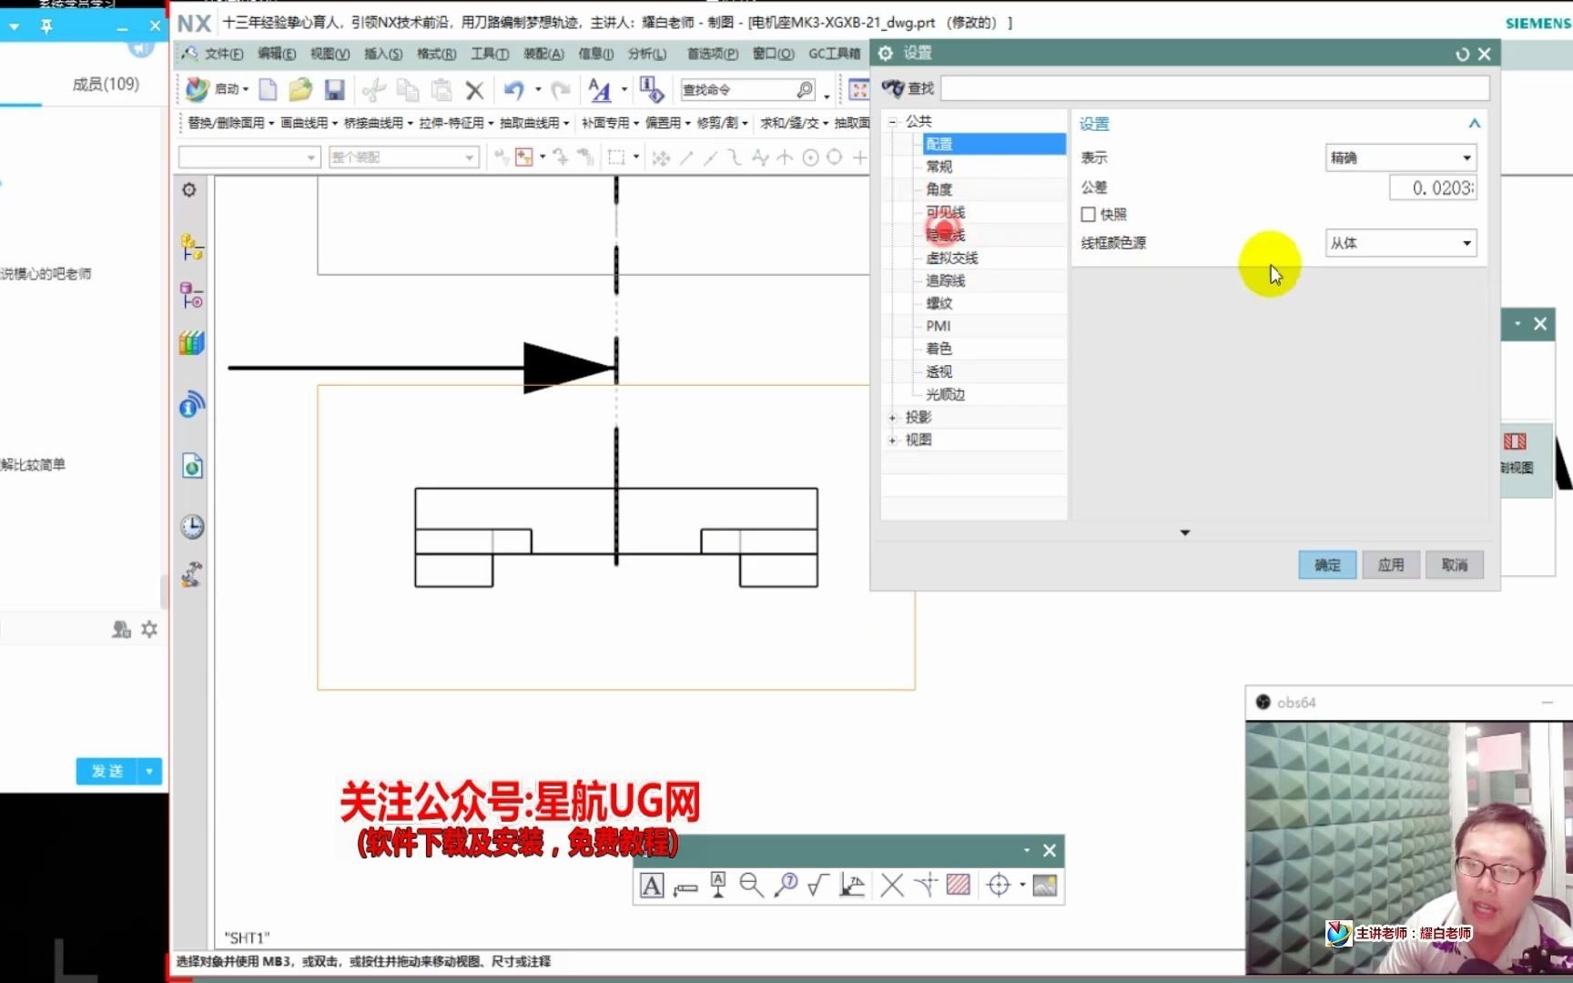Open a file with the folder icon
Image resolution: width=1573 pixels, height=983 pixels.
(x=300, y=89)
